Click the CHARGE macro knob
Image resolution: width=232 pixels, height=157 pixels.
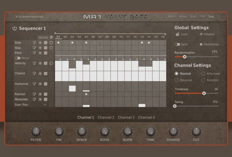pos(173,131)
